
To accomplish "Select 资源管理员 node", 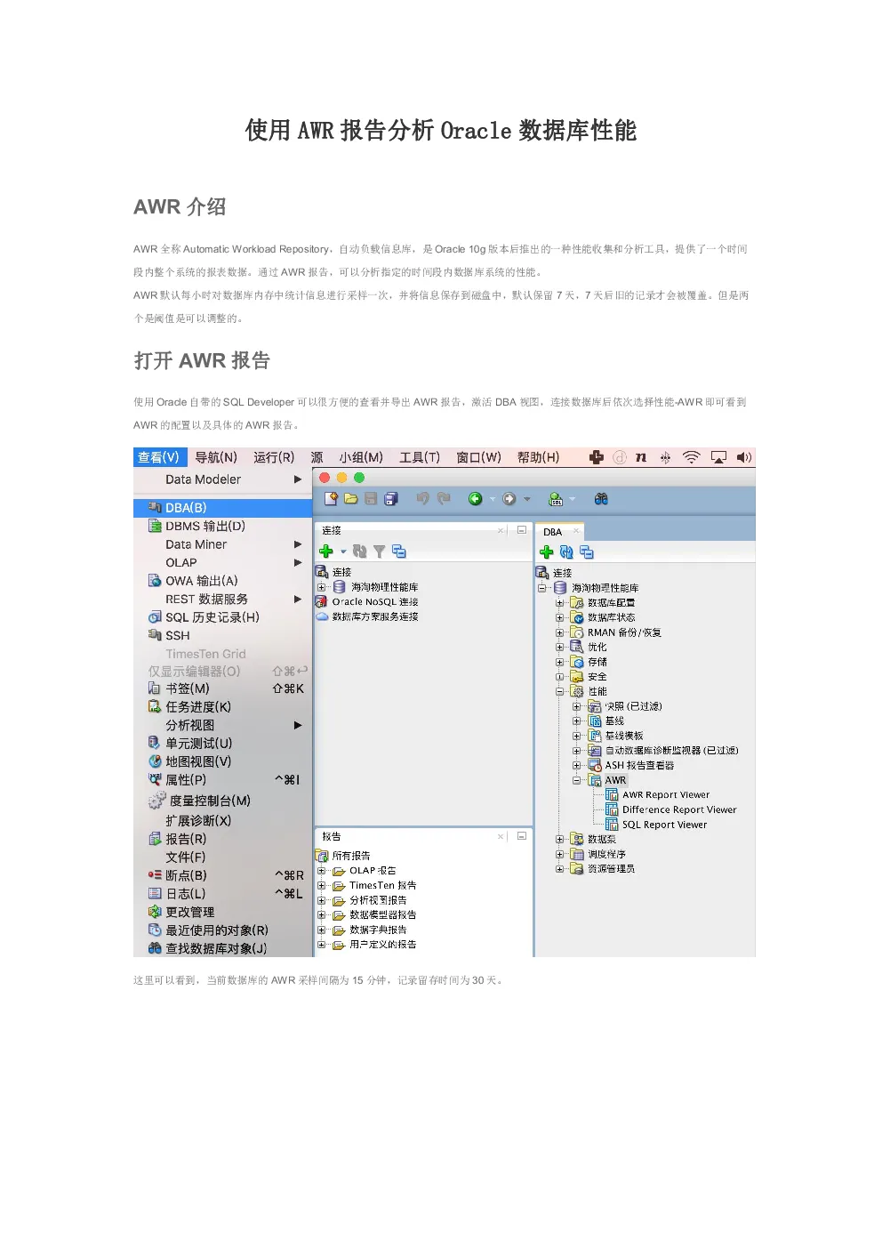I will [611, 869].
